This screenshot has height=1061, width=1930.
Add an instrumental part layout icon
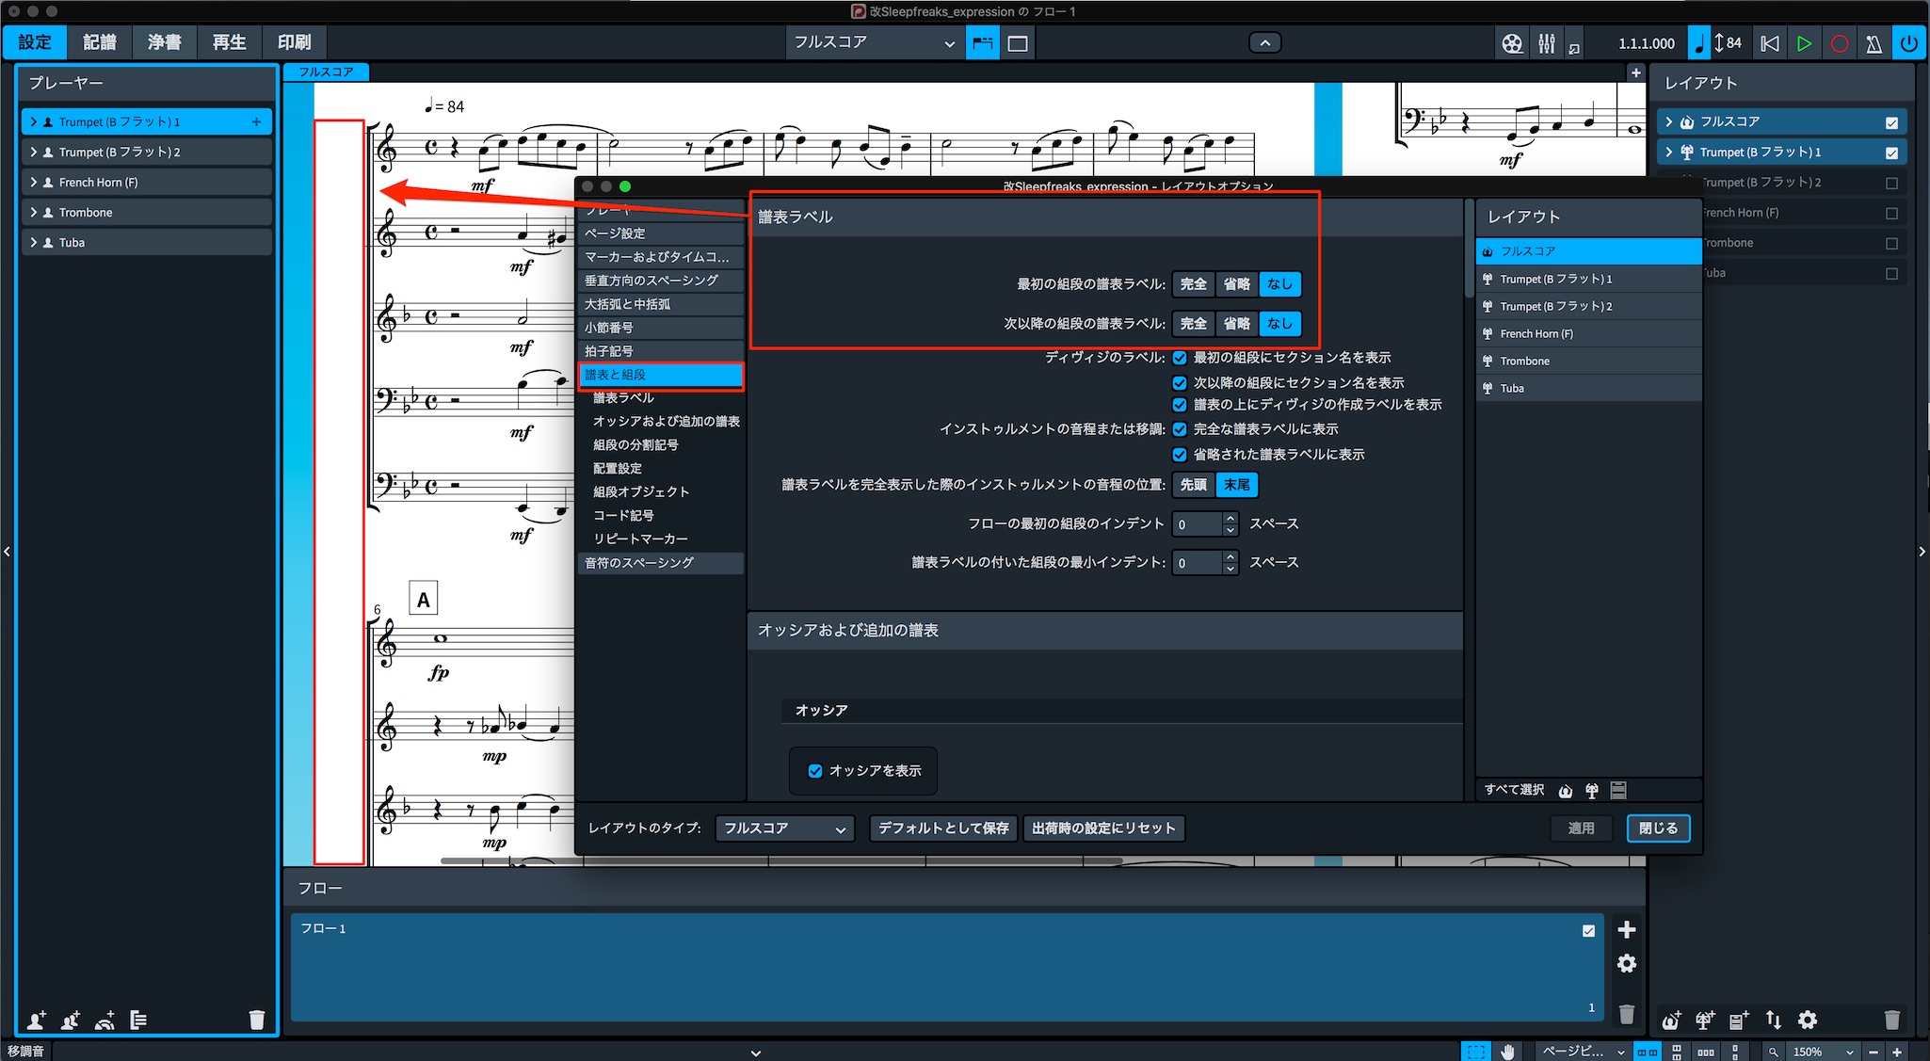point(1705,1020)
